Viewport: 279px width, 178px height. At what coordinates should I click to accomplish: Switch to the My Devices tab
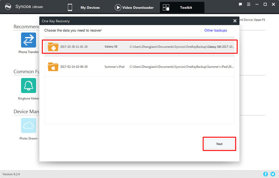tap(90, 8)
